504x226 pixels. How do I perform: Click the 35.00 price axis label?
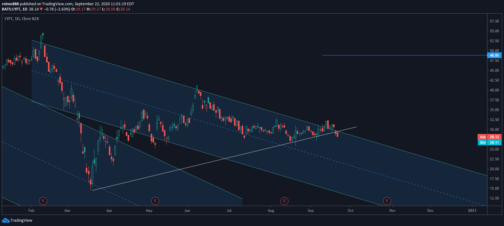[494, 110]
